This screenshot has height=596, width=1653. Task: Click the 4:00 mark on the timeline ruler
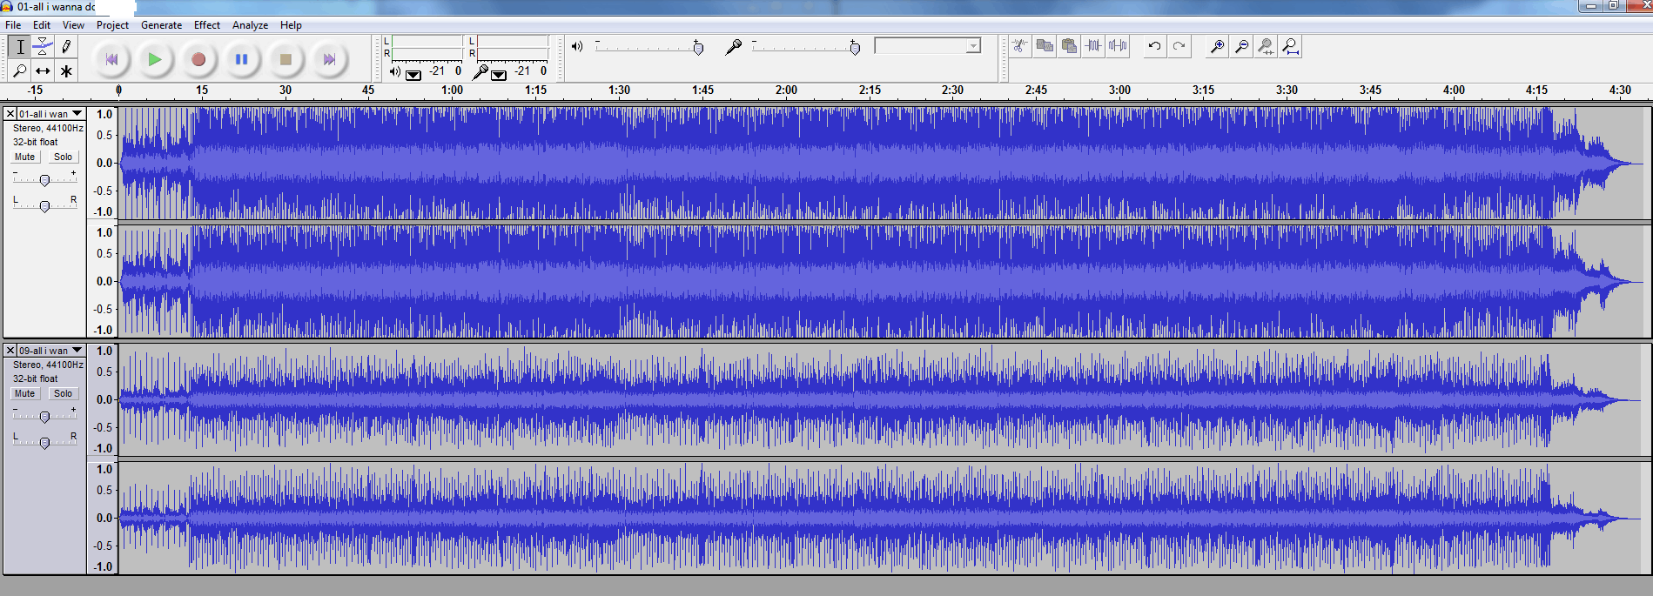tap(1454, 90)
